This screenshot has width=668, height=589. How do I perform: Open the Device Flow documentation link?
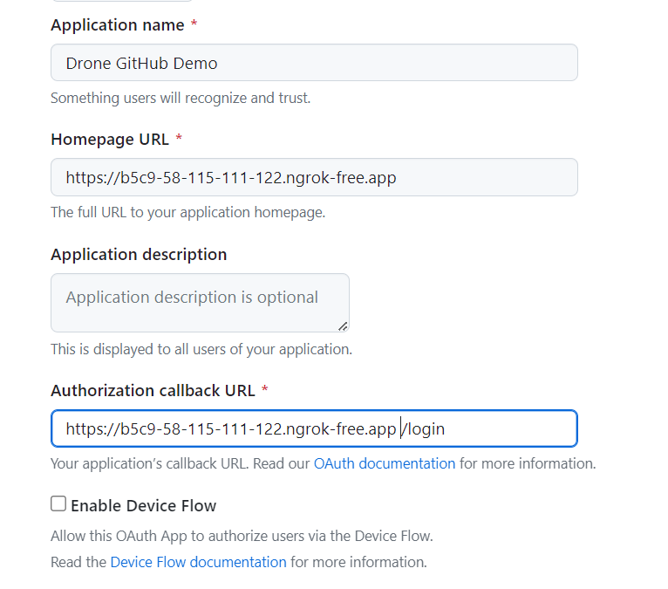point(198,562)
